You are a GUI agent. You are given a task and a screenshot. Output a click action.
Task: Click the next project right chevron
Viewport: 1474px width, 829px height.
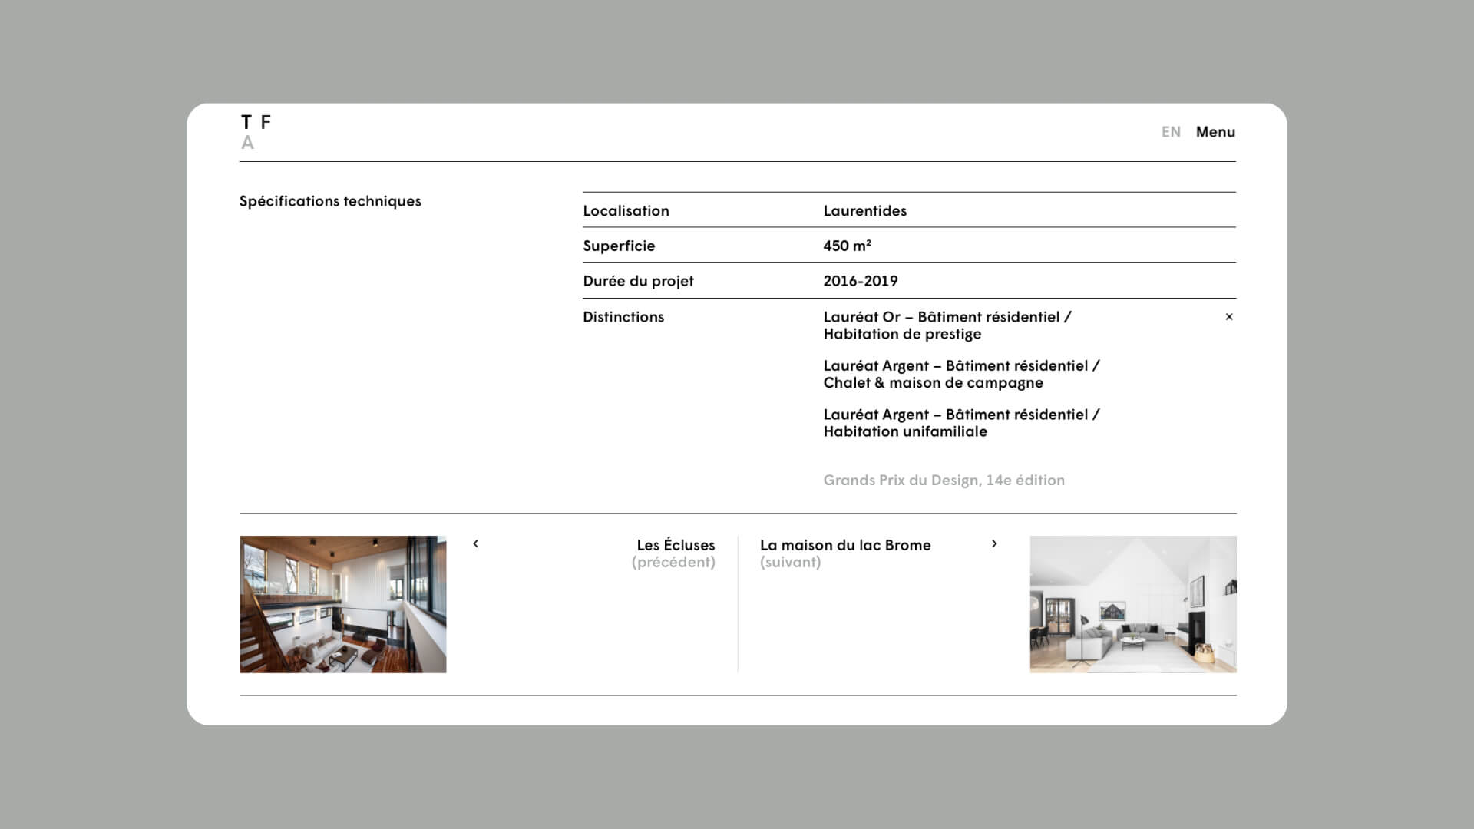point(994,543)
